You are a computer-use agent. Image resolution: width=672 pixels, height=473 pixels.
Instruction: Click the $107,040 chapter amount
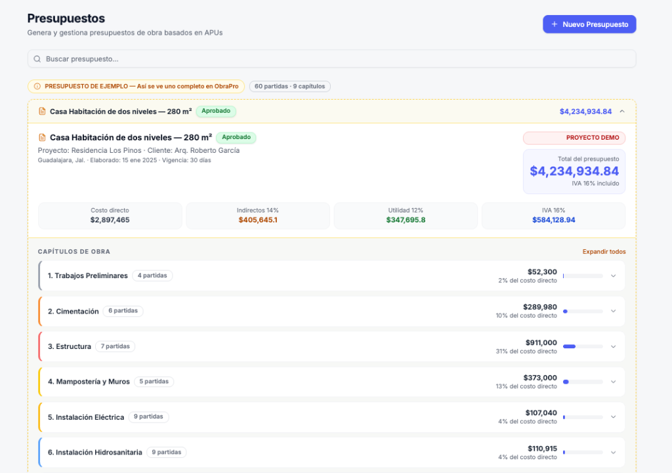tap(541, 413)
